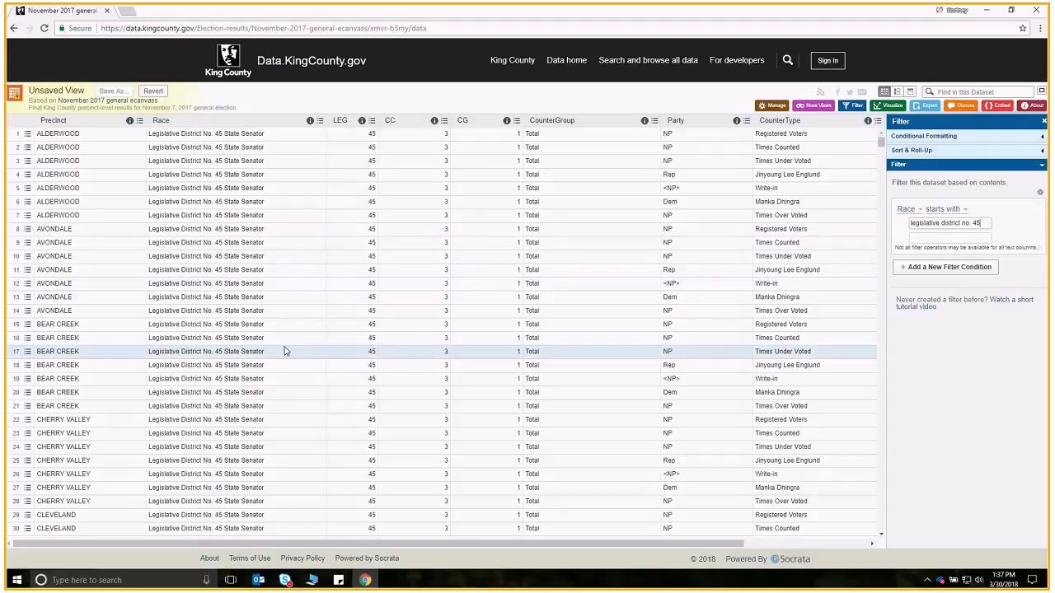This screenshot has width=1055, height=593.
Task: Click the site search magnifier icon
Action: coord(788,60)
